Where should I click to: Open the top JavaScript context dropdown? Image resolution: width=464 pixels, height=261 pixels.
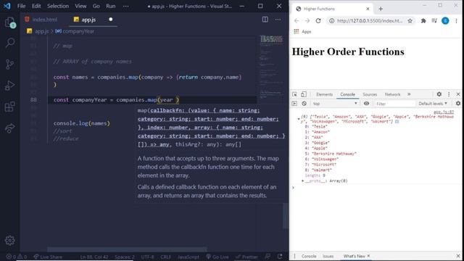(335, 104)
